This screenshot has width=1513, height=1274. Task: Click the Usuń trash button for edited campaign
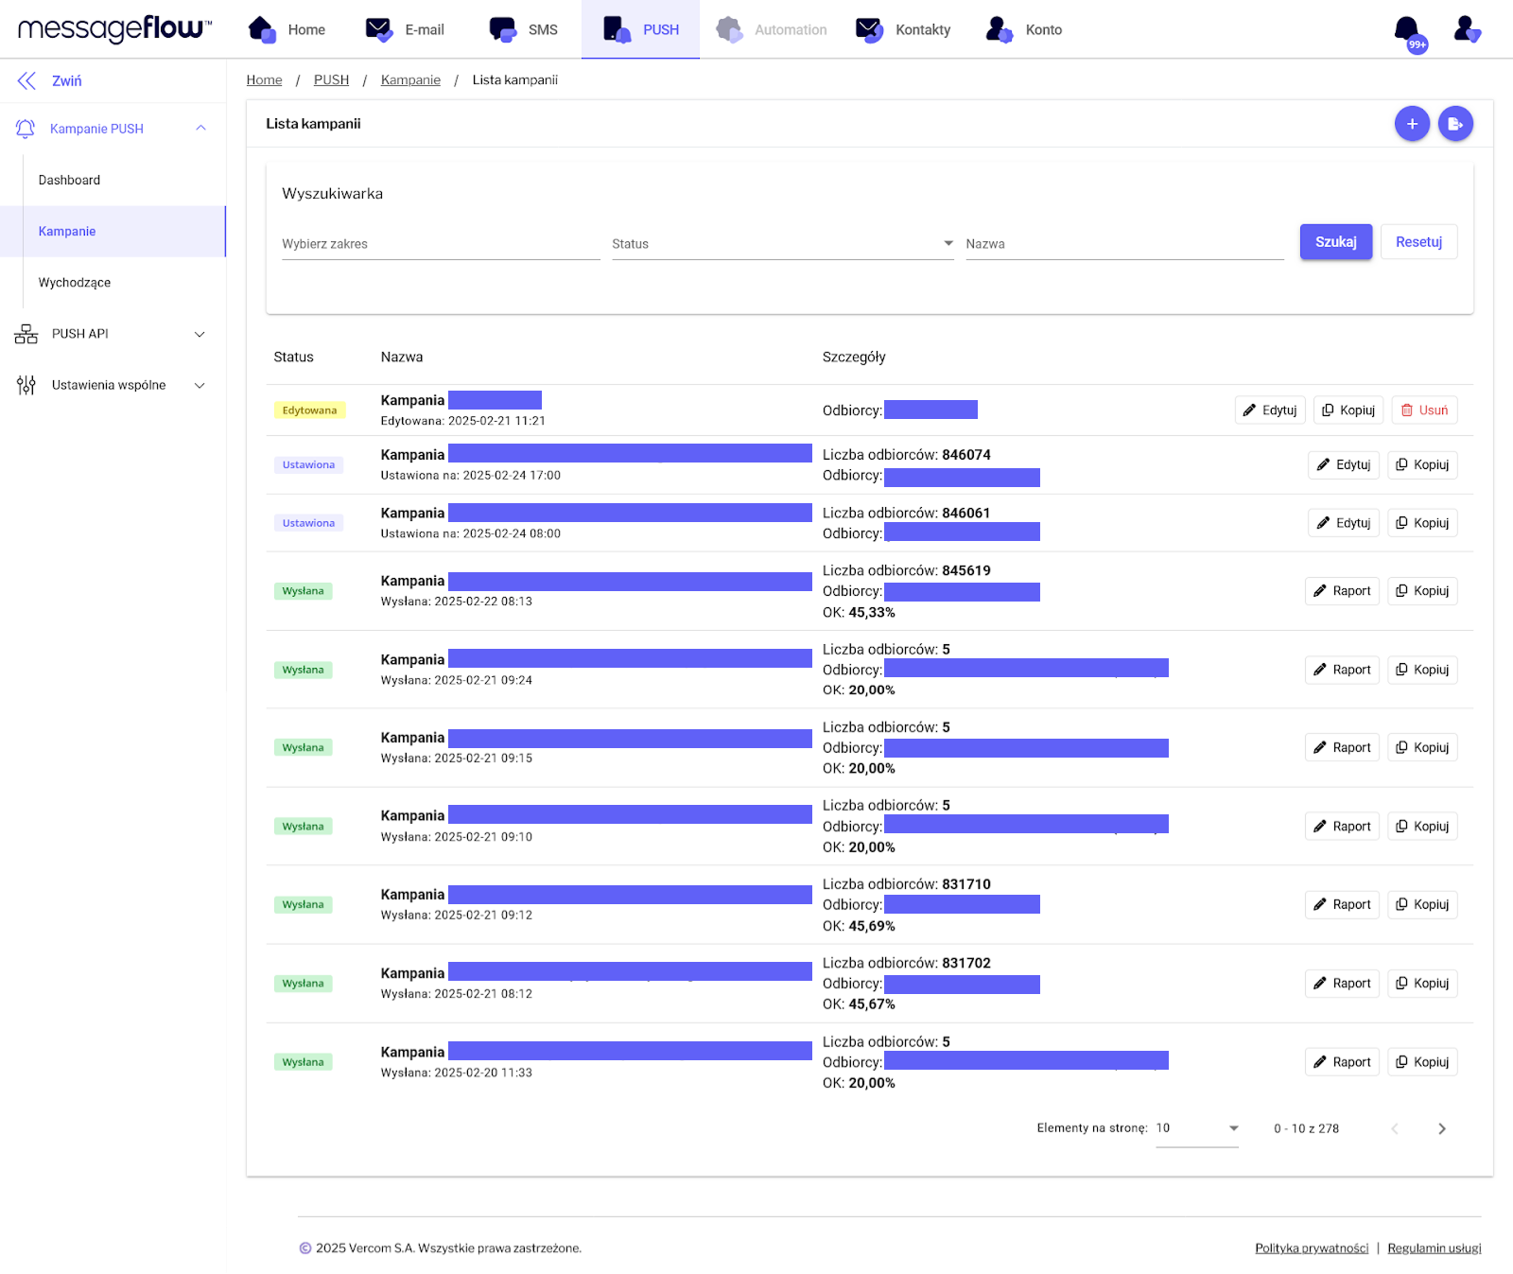pos(1424,410)
